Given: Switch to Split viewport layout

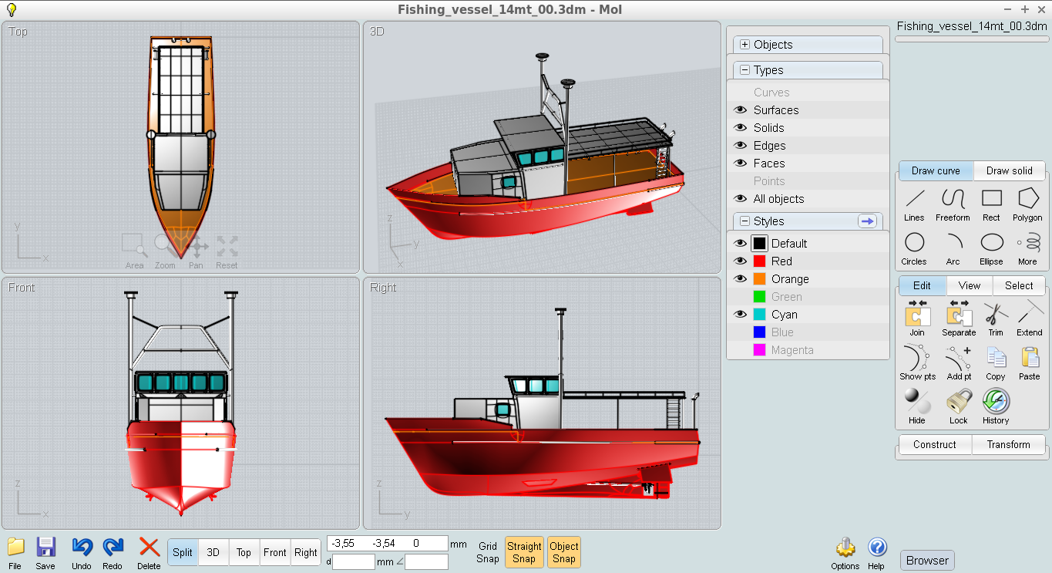Looking at the screenshot, I should [183, 552].
